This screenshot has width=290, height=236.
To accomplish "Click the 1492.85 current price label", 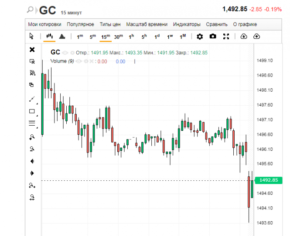I will coord(269,180).
